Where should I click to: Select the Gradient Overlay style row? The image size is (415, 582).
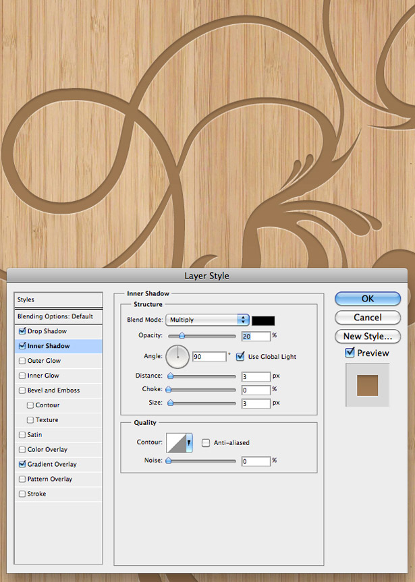(58, 465)
